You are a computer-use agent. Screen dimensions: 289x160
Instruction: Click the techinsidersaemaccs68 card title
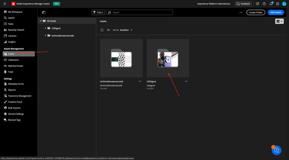coord(111,82)
